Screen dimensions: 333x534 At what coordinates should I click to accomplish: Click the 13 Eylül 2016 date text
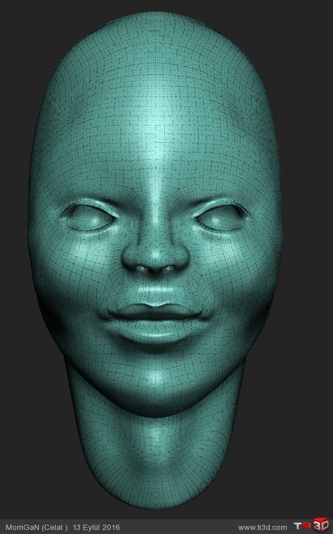(x=96, y=528)
